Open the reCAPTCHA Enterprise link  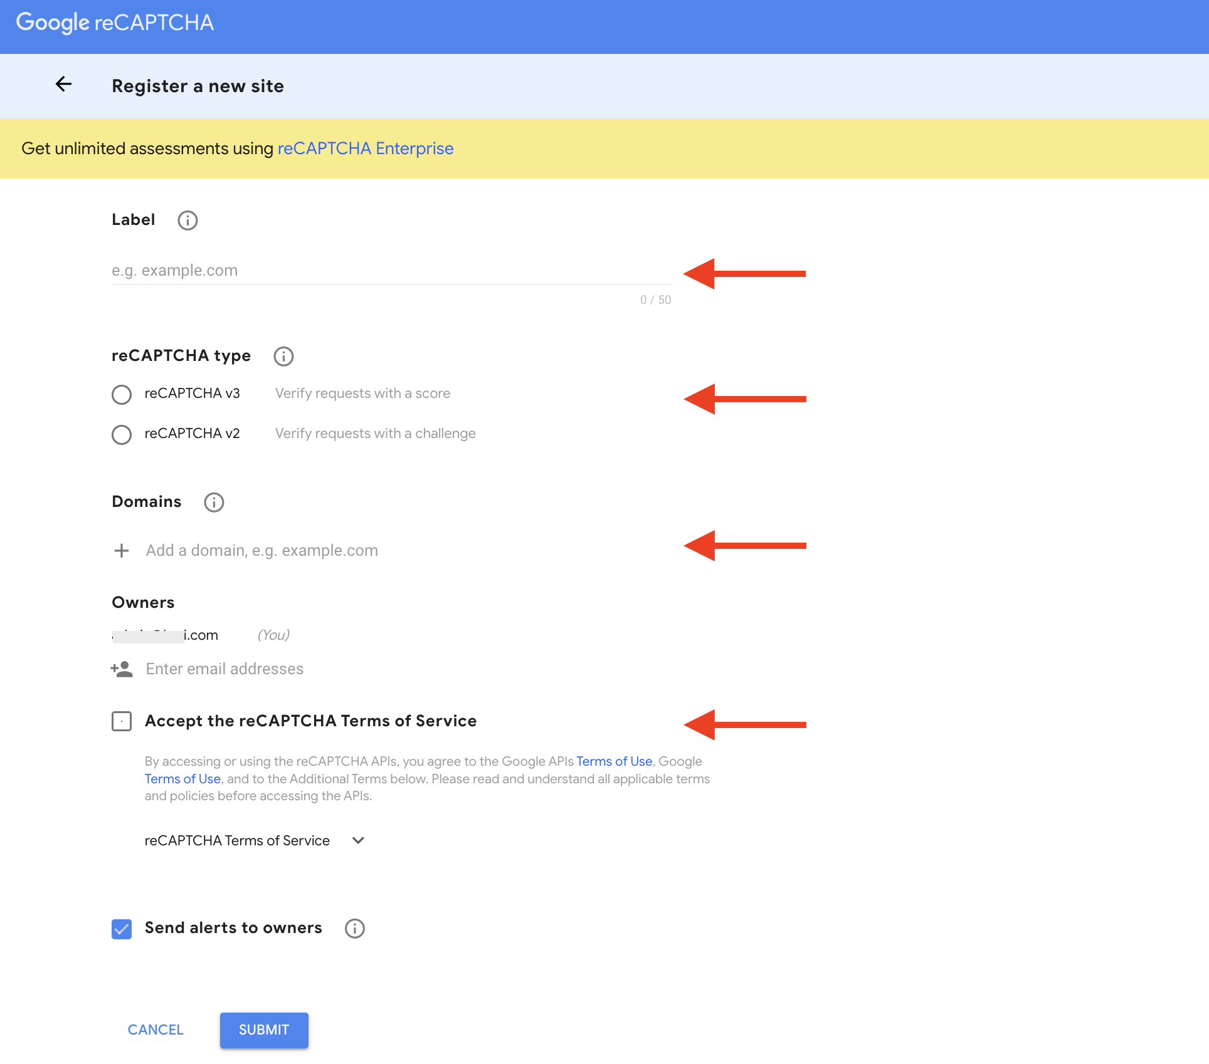click(x=366, y=149)
